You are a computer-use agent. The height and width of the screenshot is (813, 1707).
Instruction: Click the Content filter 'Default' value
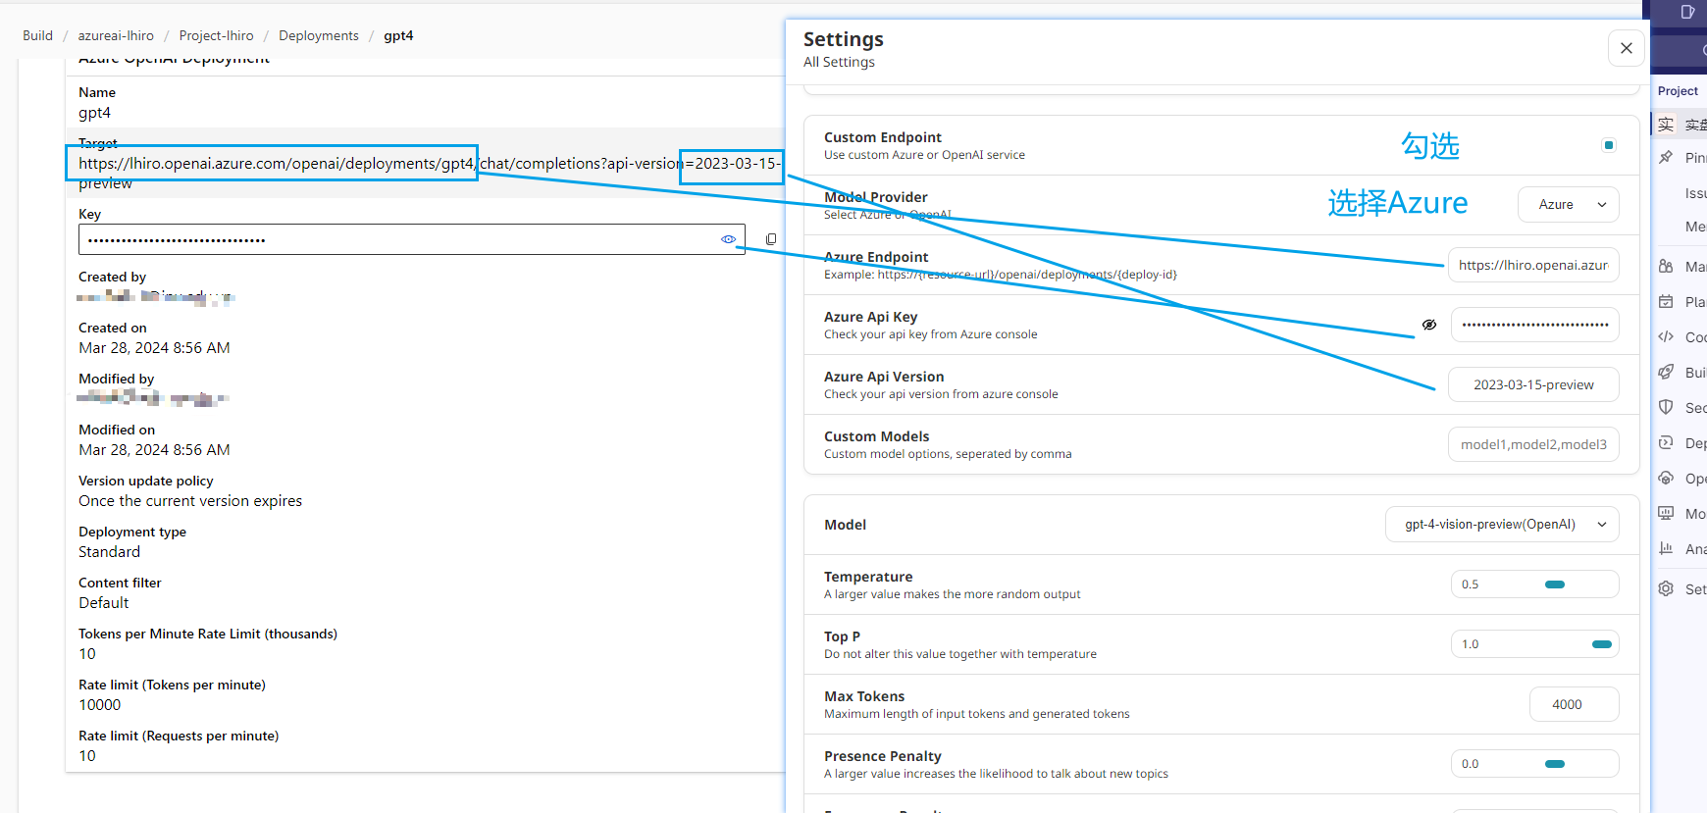click(x=103, y=603)
